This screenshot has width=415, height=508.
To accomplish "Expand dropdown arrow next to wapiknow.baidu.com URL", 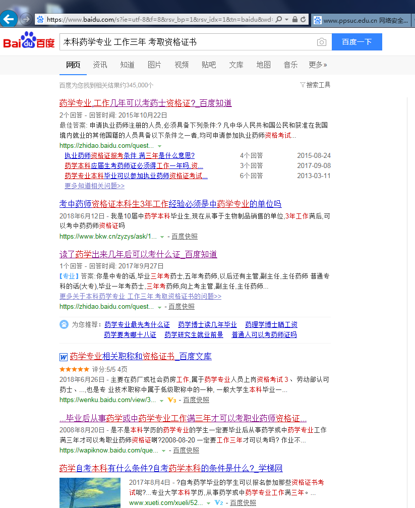I will click(163, 451).
